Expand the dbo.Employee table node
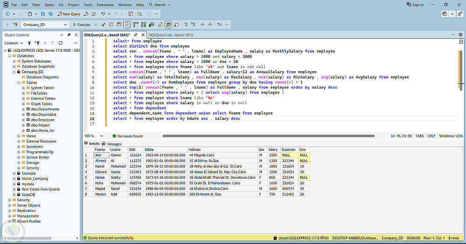The width and height of the screenshot is (466, 244). [24, 120]
